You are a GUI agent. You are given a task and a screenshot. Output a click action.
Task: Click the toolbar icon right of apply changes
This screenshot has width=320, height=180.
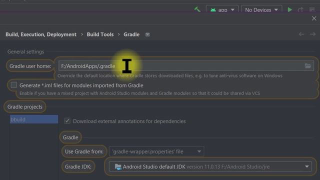pos(312,9)
